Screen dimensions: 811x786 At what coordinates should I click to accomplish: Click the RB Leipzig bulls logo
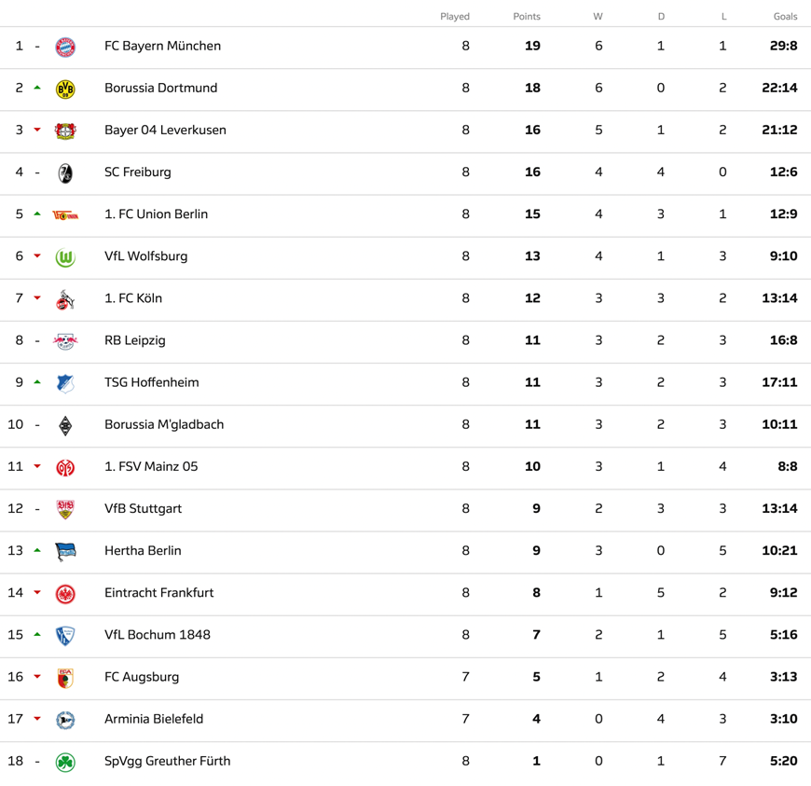(x=65, y=341)
